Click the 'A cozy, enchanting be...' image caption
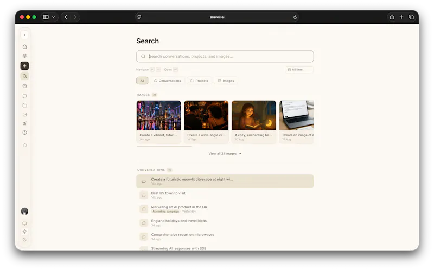 253,135
